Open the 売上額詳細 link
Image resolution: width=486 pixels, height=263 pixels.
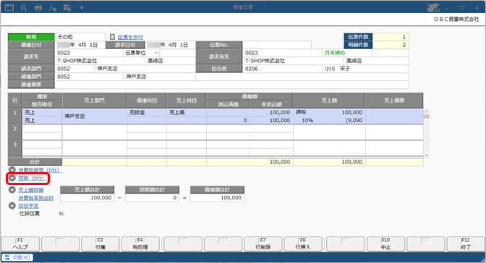(31, 190)
